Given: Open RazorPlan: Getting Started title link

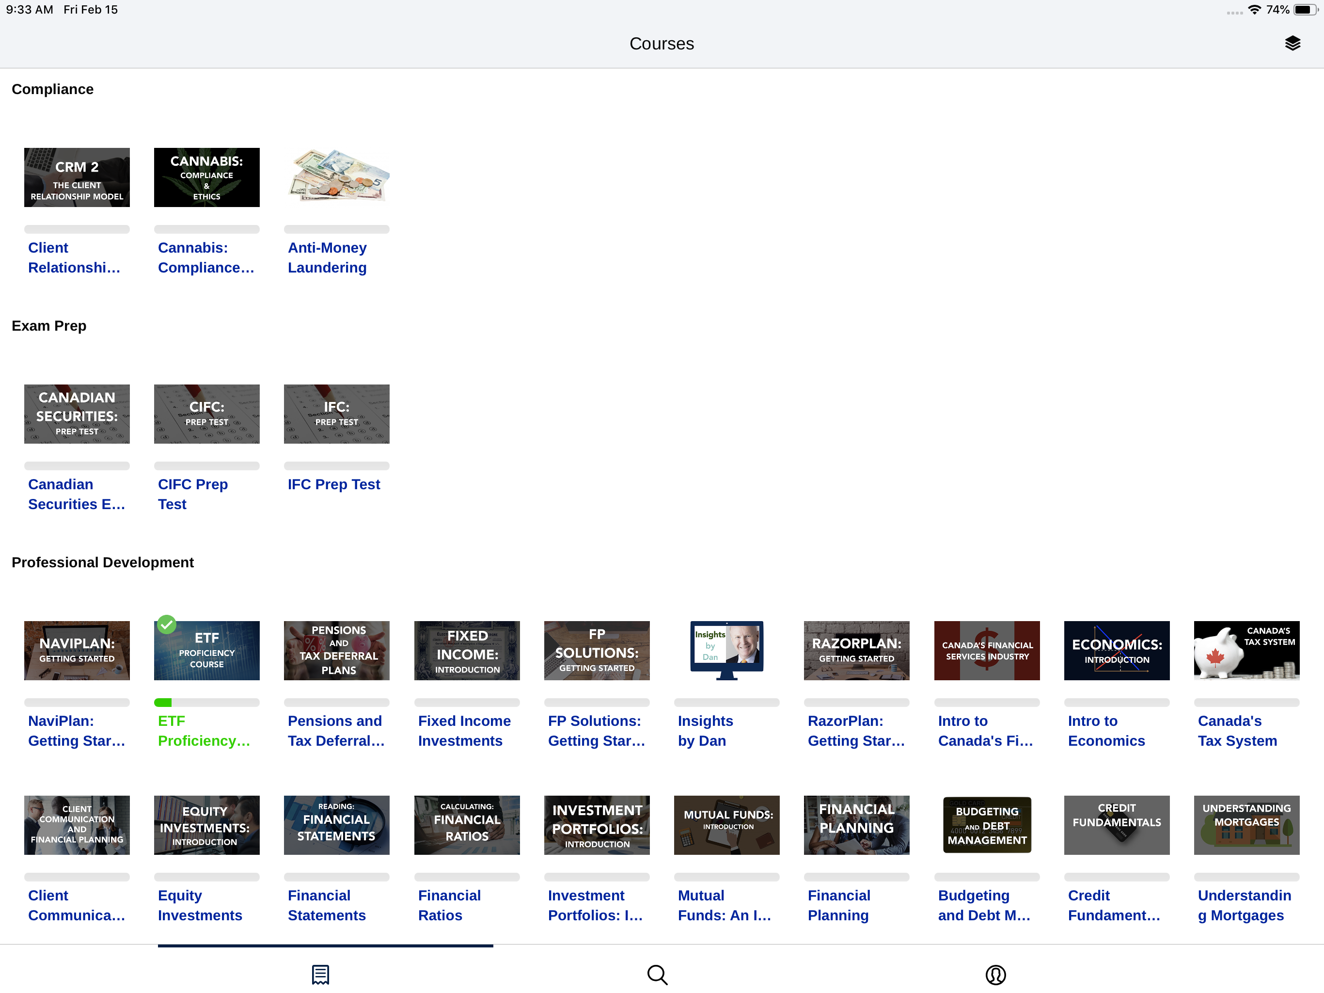Looking at the screenshot, I should tap(856, 731).
